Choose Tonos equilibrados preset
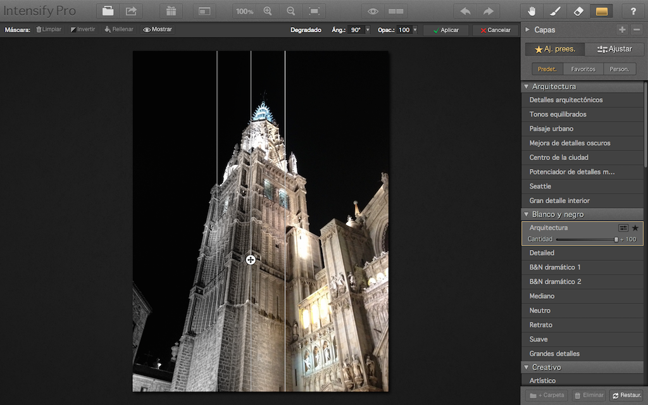 [582, 115]
